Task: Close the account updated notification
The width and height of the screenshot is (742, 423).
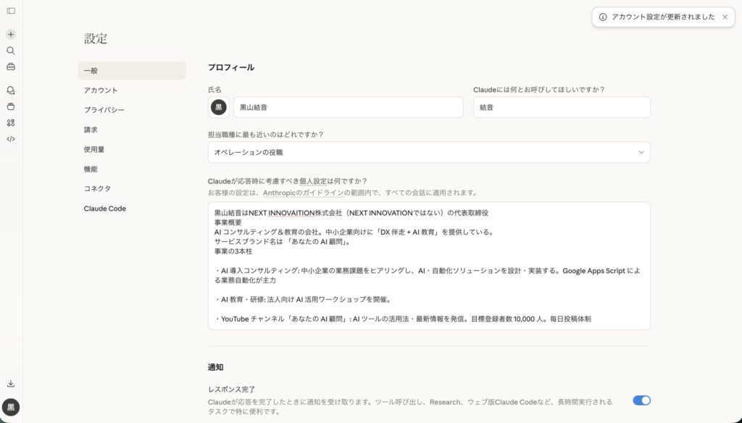Action: pyautogui.click(x=725, y=17)
